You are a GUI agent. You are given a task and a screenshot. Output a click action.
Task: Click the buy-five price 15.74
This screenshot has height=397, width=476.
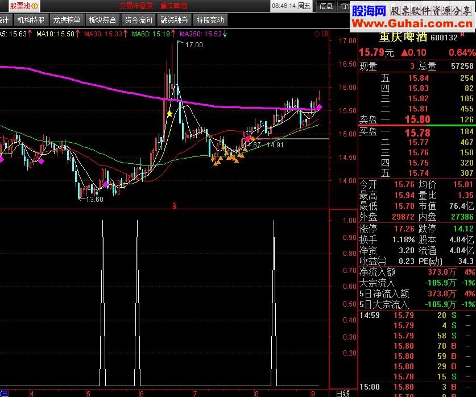click(419, 173)
